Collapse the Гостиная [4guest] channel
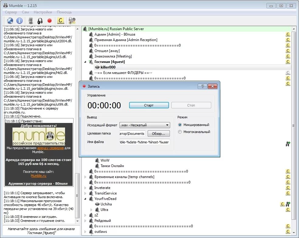This screenshot has width=299, height=238. (x=85, y=62)
